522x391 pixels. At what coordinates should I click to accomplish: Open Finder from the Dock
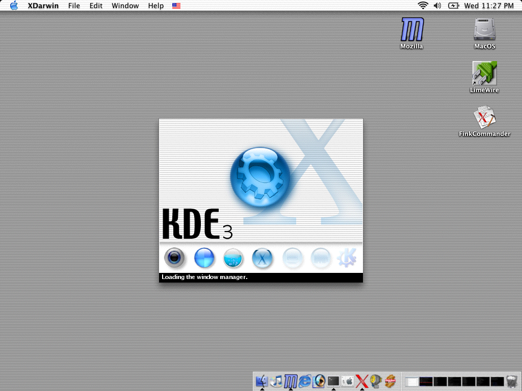[x=262, y=381]
